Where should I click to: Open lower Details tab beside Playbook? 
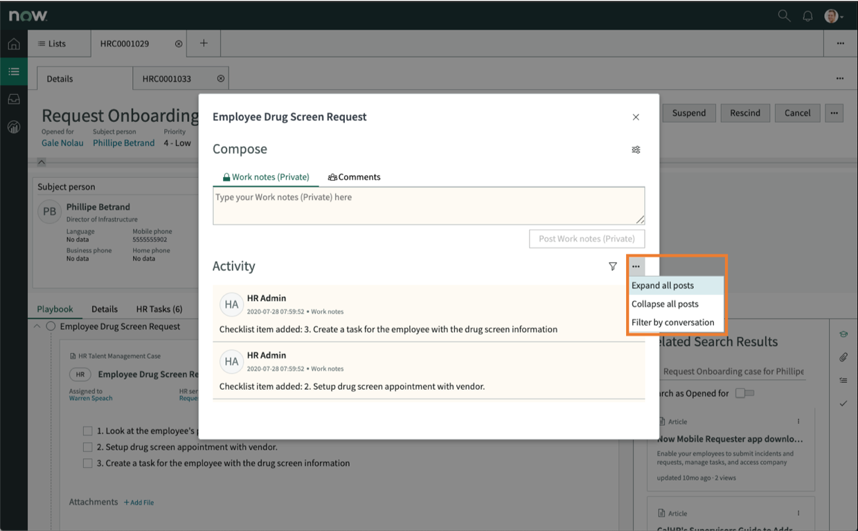tap(105, 309)
